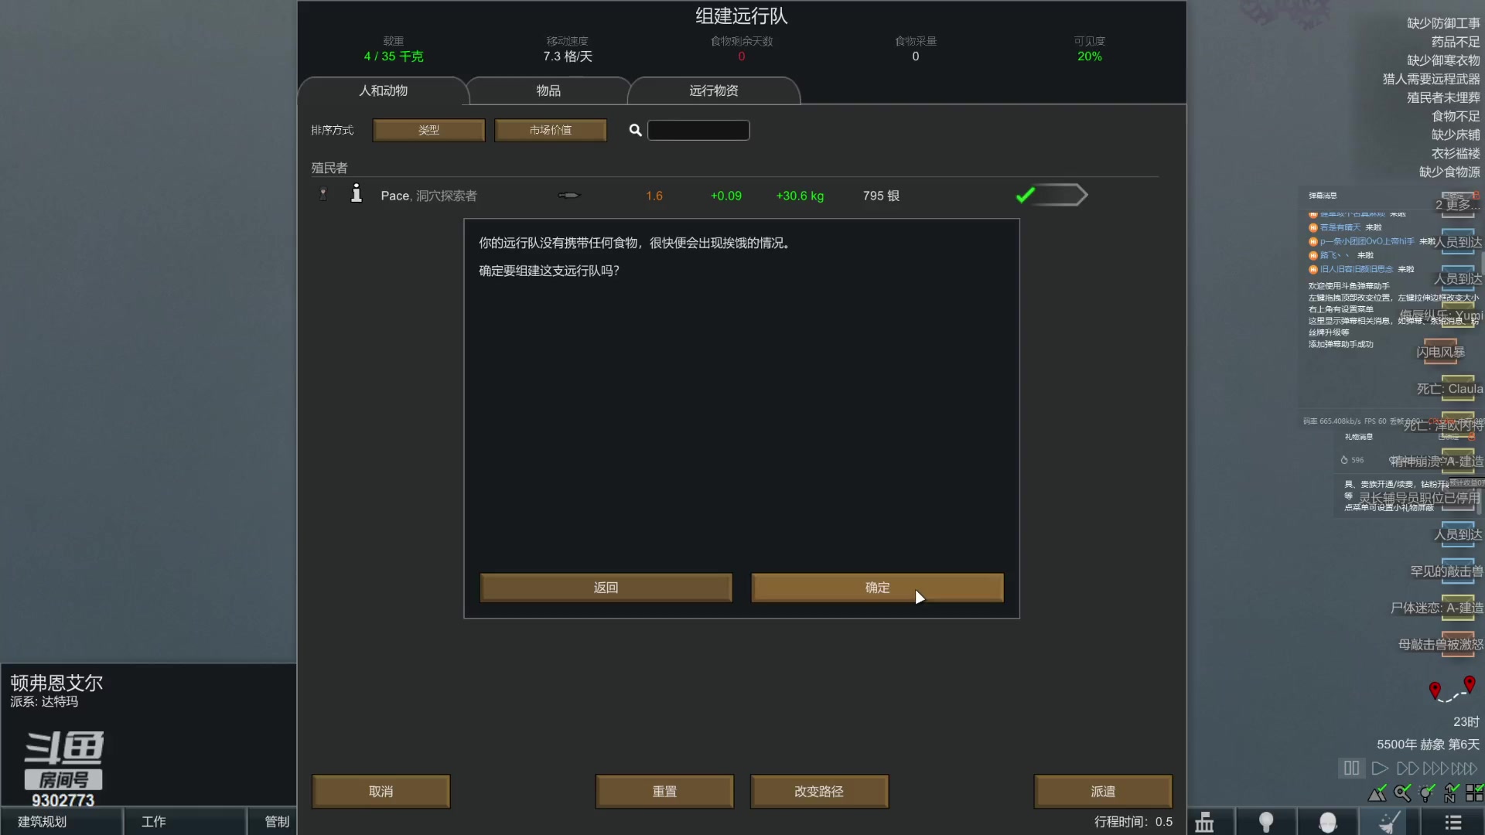Switch to the 物品 tab
Viewport: 1485px width, 835px height.
tap(548, 90)
